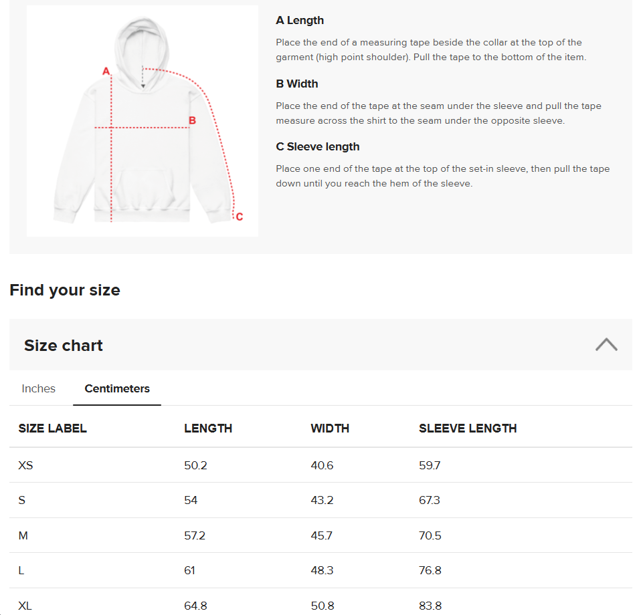The image size is (639, 615).
Task: Click the Size chart header
Action: (64, 345)
